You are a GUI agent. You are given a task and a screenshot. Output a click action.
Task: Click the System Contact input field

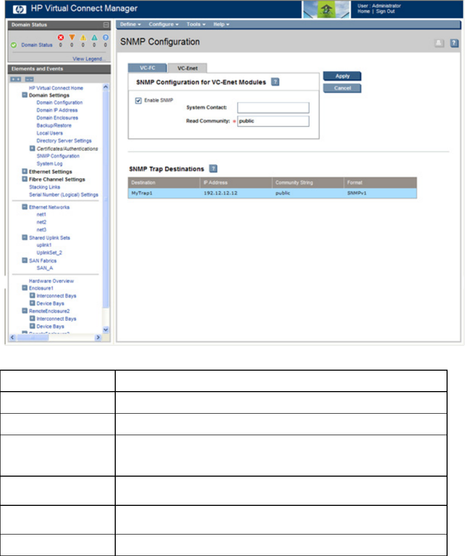[x=273, y=108]
